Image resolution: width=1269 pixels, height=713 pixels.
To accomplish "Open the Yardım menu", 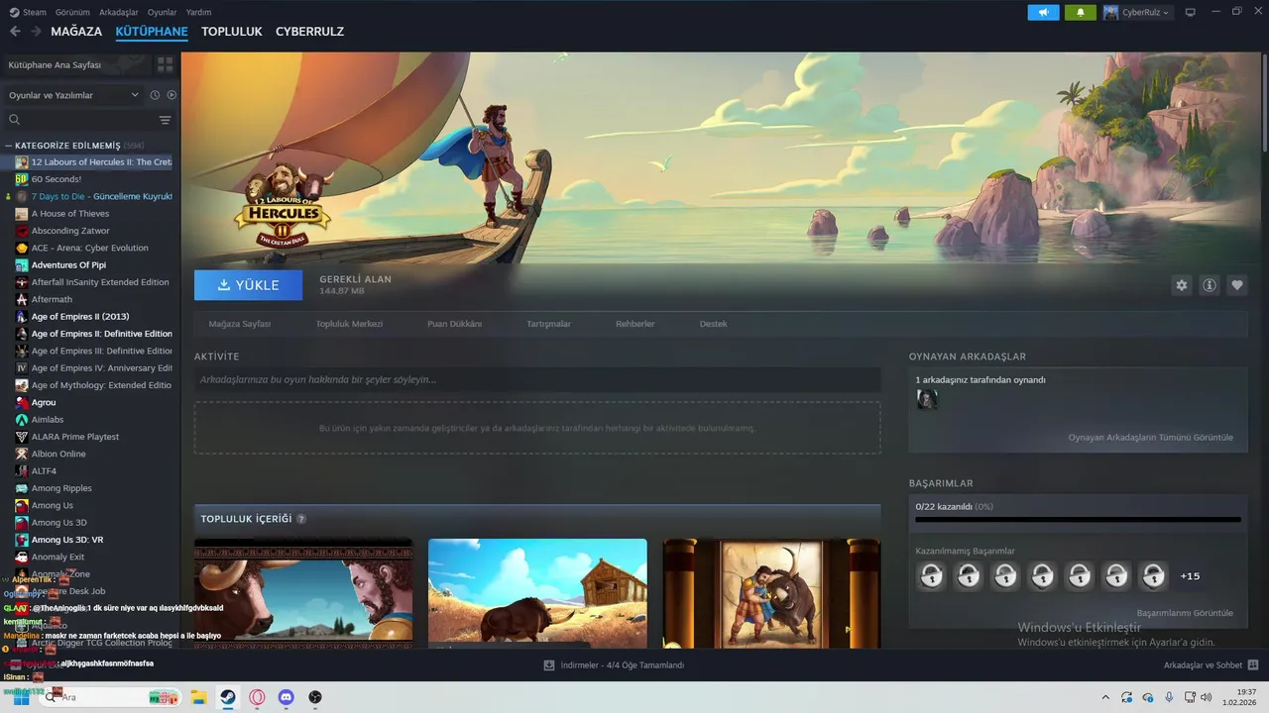I will tap(198, 12).
